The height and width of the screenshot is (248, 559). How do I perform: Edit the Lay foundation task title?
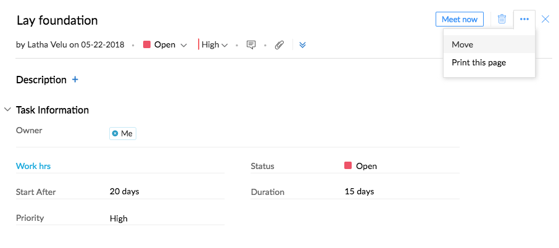57,21
